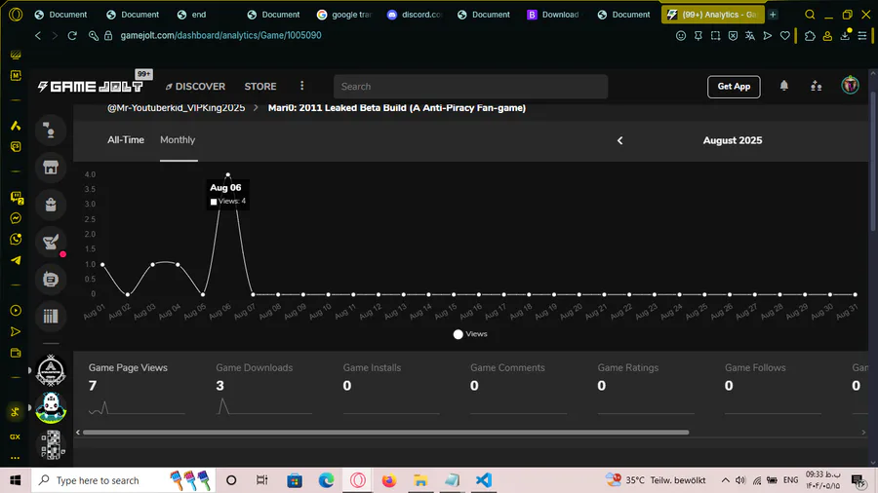
Task: Open the pixel pattern community avatar
Action: click(53, 445)
